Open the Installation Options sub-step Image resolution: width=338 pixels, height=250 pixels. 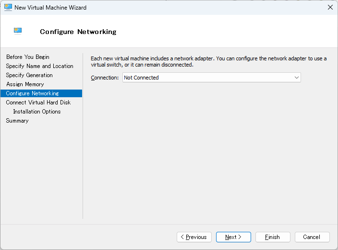(37, 112)
